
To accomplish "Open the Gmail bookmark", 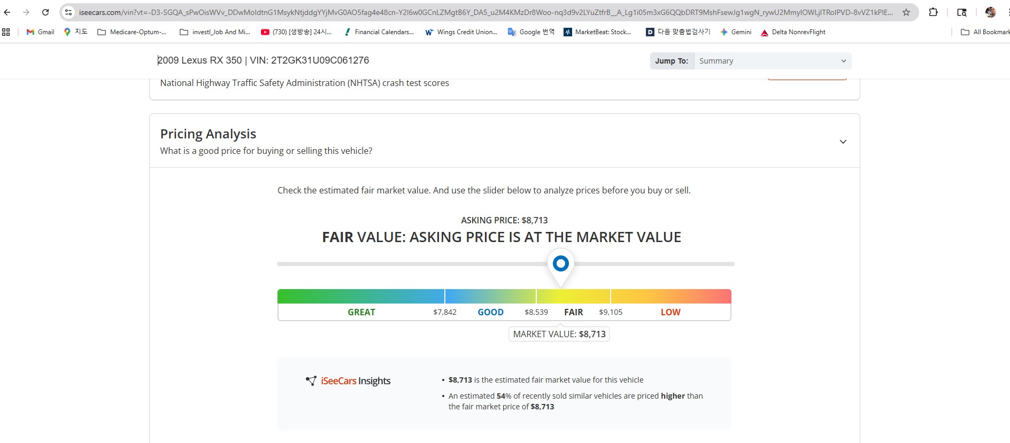I will tap(41, 32).
